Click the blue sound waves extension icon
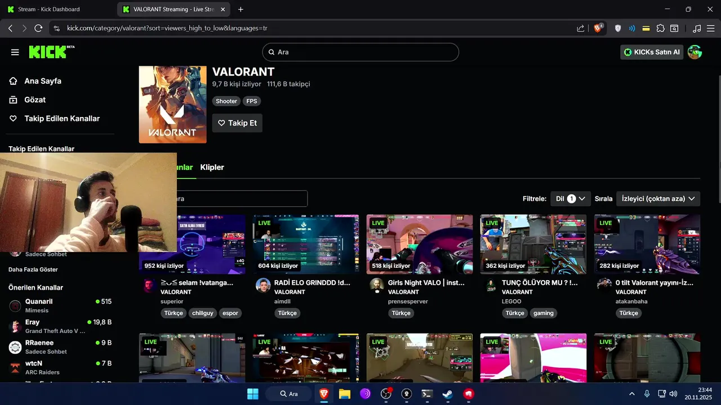Image resolution: width=721 pixels, height=405 pixels. tap(632, 28)
